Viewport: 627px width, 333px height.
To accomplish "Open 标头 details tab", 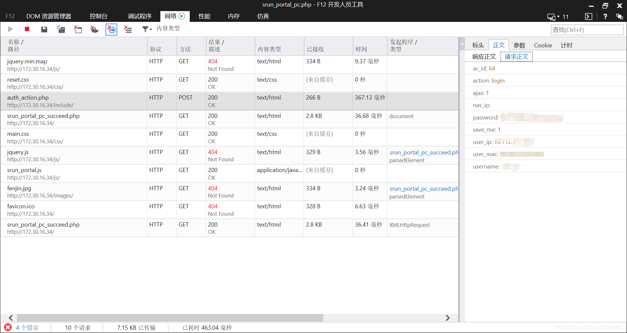I will click(478, 45).
